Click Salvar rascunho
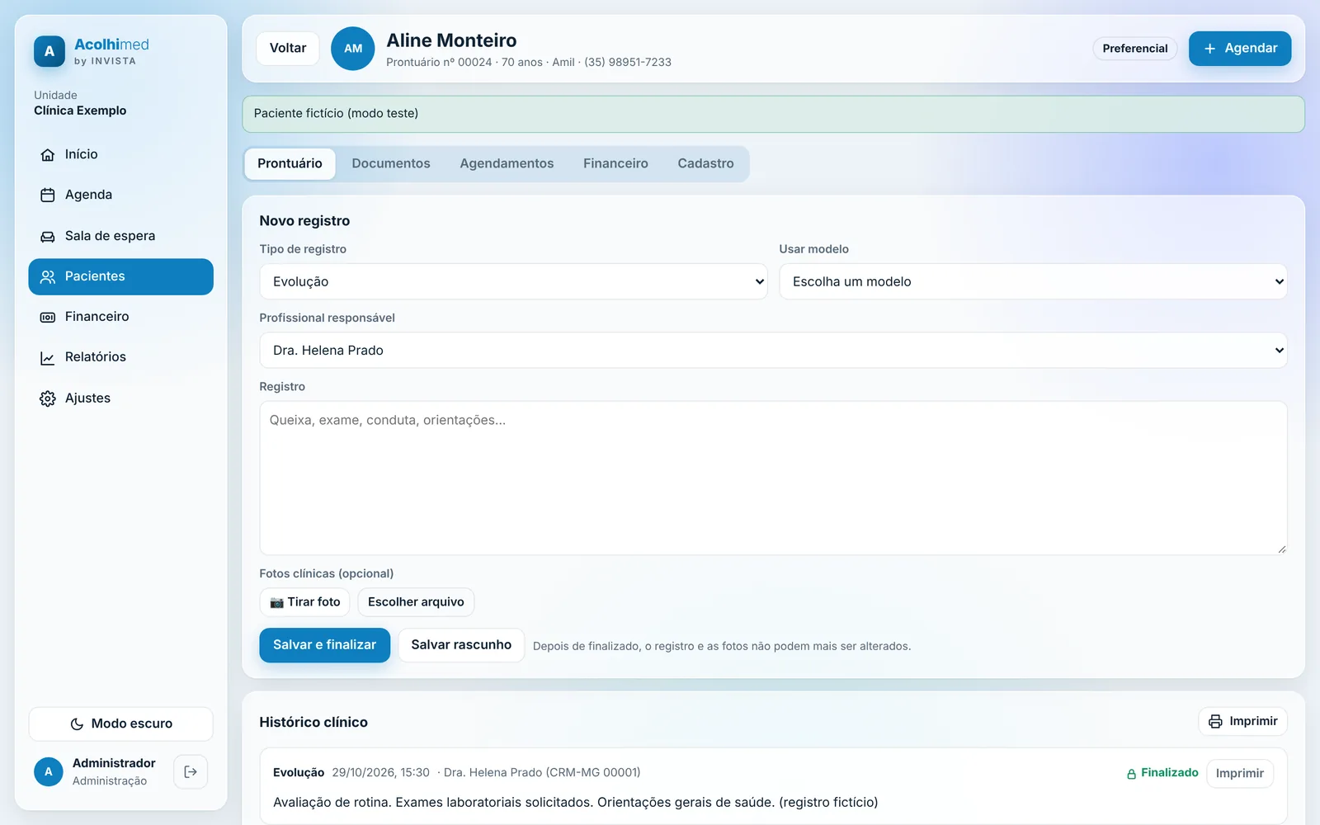The height and width of the screenshot is (825, 1320). tap(461, 645)
